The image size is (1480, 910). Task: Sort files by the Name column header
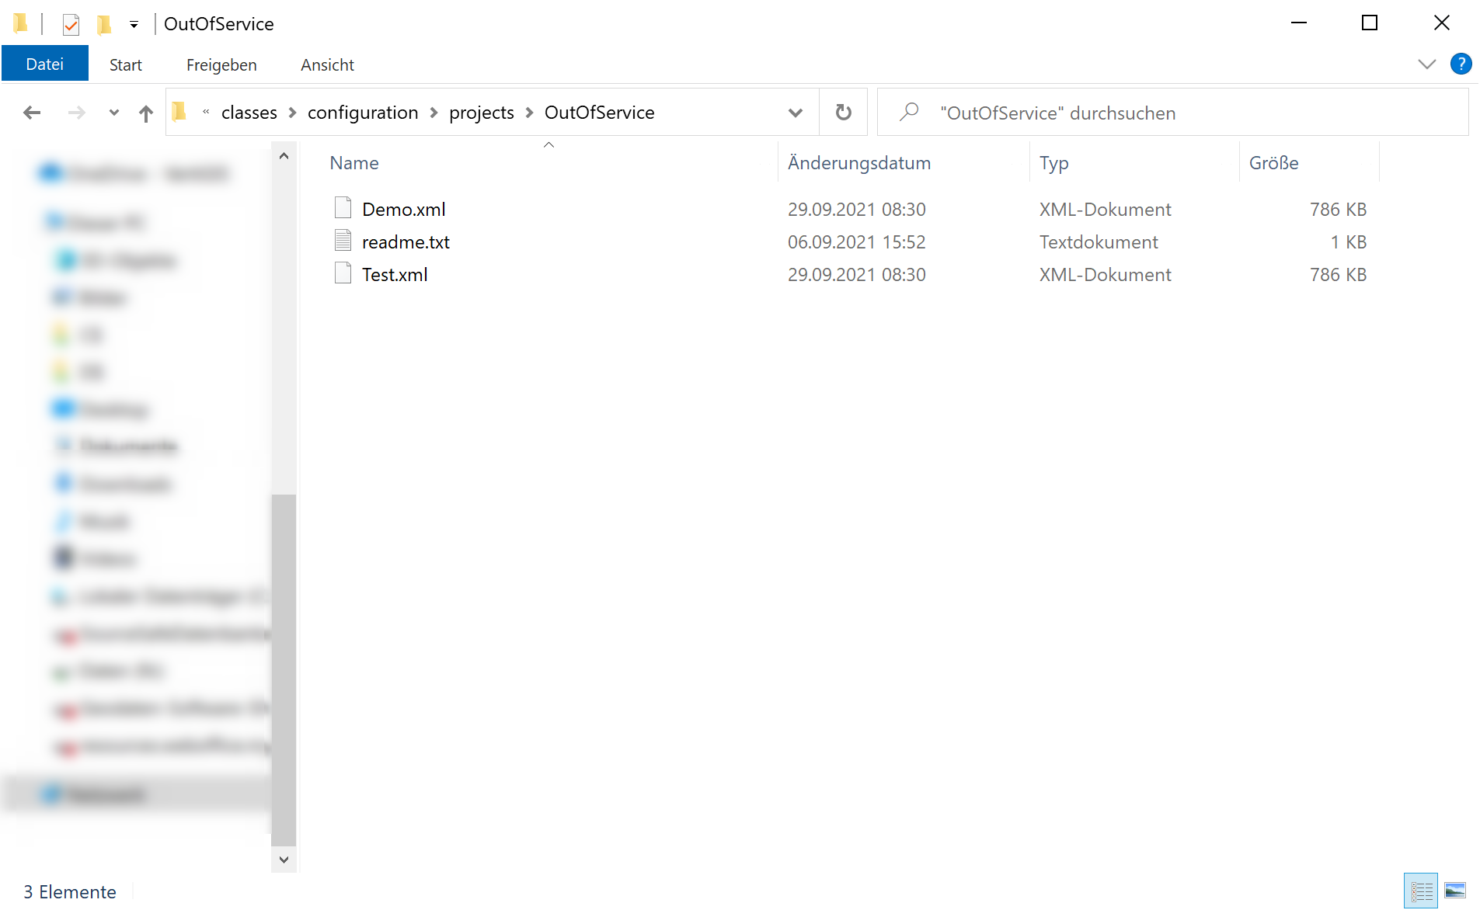[x=354, y=162]
